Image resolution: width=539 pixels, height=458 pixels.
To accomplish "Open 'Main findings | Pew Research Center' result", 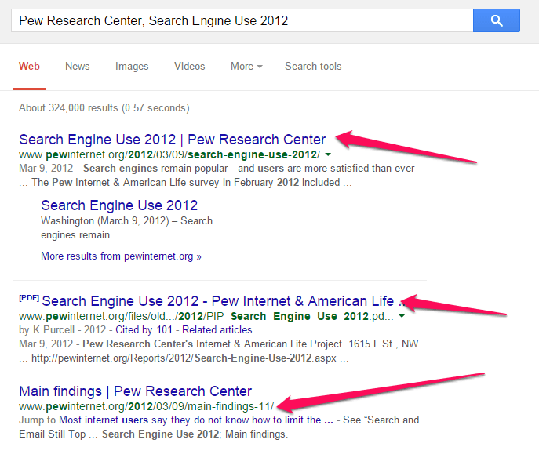I will click(x=135, y=391).
